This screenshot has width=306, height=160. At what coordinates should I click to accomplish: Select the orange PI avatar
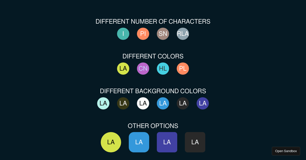[x=143, y=34]
